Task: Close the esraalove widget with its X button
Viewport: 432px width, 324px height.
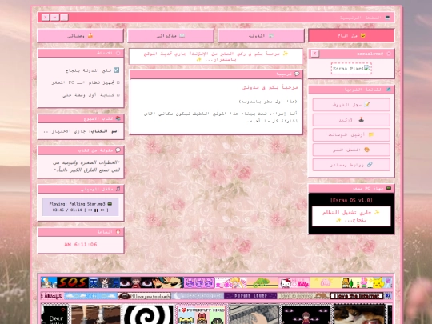Action: click(x=315, y=54)
